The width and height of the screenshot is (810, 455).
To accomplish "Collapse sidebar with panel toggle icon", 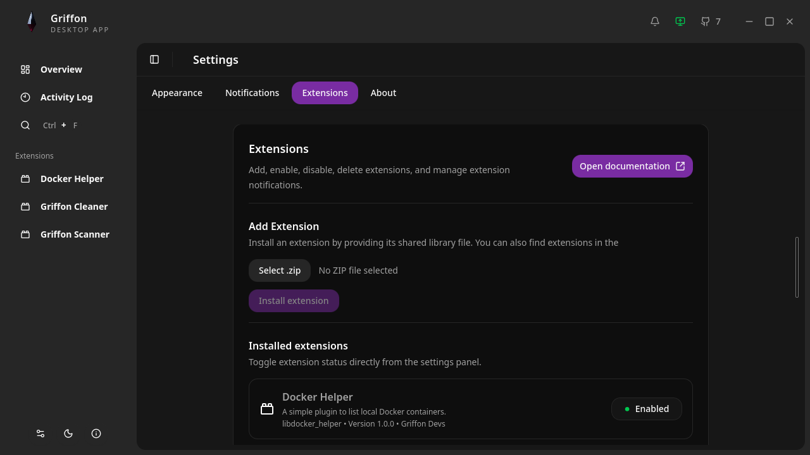I will coord(154,59).
